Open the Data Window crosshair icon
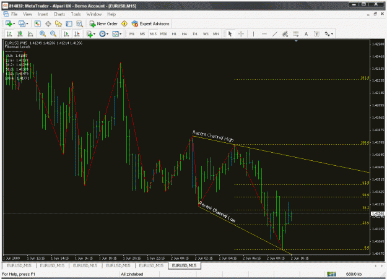 pos(48,24)
